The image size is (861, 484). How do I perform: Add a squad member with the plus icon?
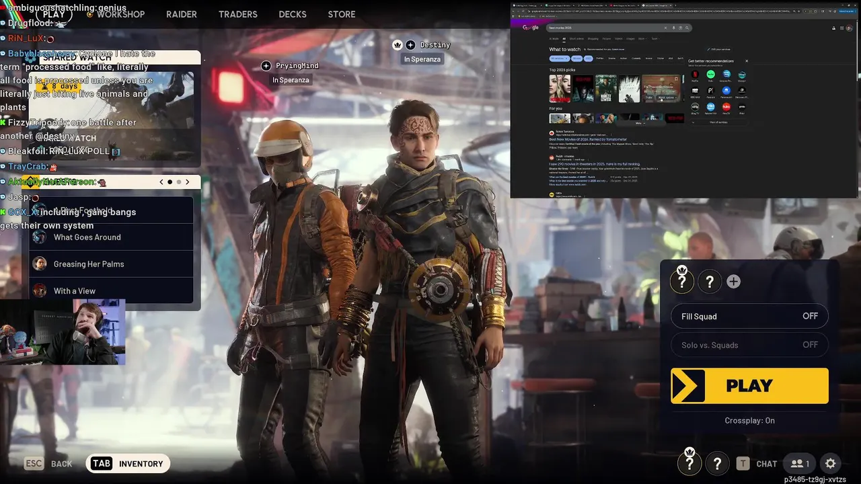(733, 282)
